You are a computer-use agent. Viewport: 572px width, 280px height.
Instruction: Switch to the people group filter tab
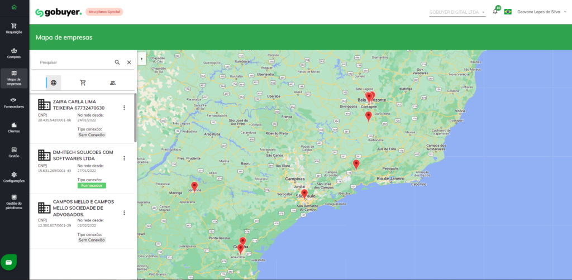point(113,83)
